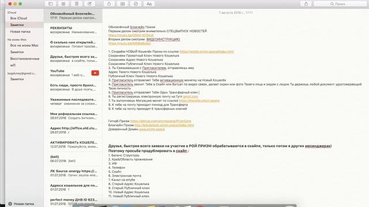Click list item '7. Канал на ютубе'
Image resolution: width=369 pixels, height=207 pixels.
[122, 180]
